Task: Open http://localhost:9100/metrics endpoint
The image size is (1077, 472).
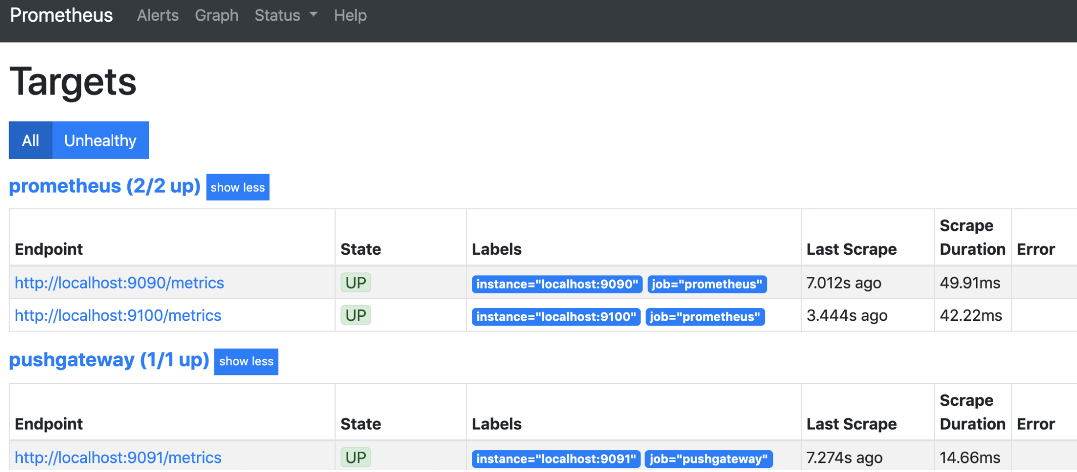Action: tap(118, 315)
